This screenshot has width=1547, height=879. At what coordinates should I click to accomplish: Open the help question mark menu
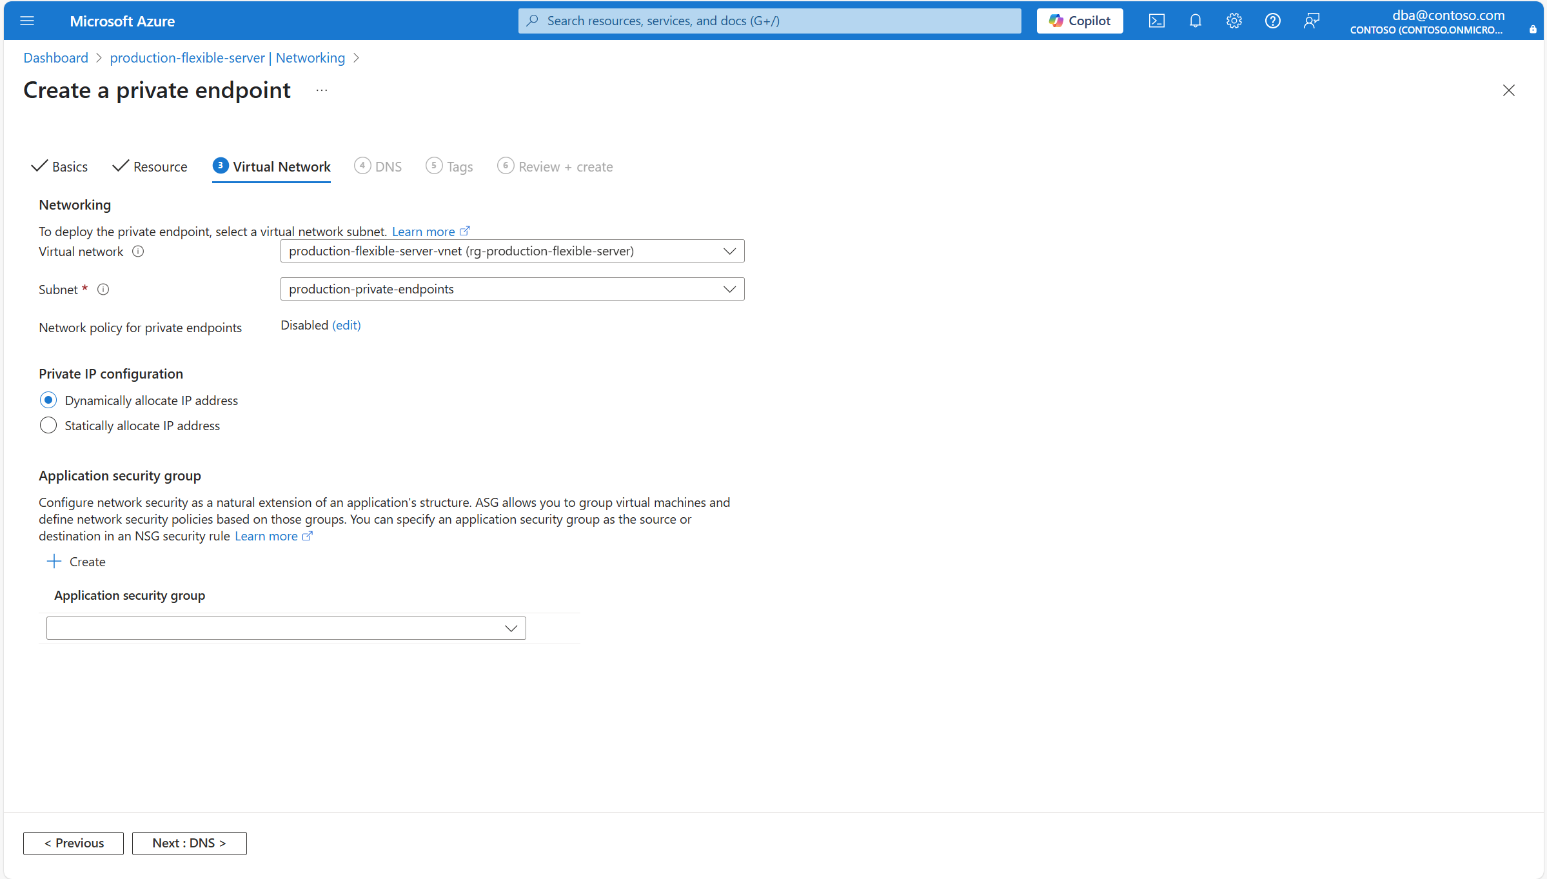1272,21
